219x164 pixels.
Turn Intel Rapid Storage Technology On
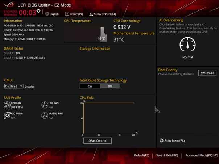90,86
